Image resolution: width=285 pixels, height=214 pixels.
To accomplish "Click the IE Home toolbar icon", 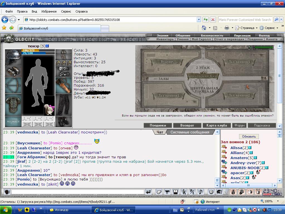I will click(x=204, y=28).
